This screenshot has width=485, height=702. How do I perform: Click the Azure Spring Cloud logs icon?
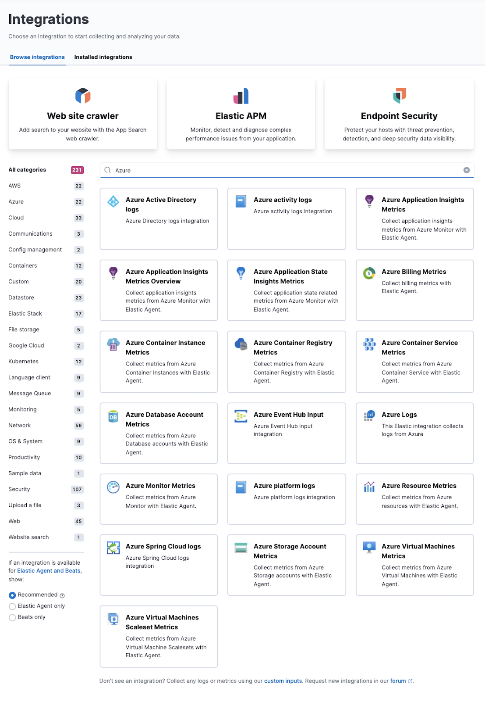click(113, 548)
